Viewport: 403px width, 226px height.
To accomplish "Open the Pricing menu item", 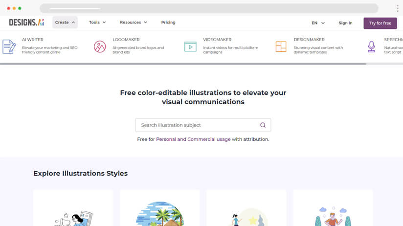I will (x=168, y=23).
